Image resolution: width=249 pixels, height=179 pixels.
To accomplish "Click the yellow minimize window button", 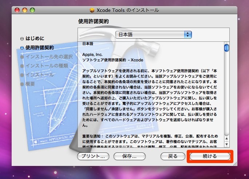I will [25, 10].
